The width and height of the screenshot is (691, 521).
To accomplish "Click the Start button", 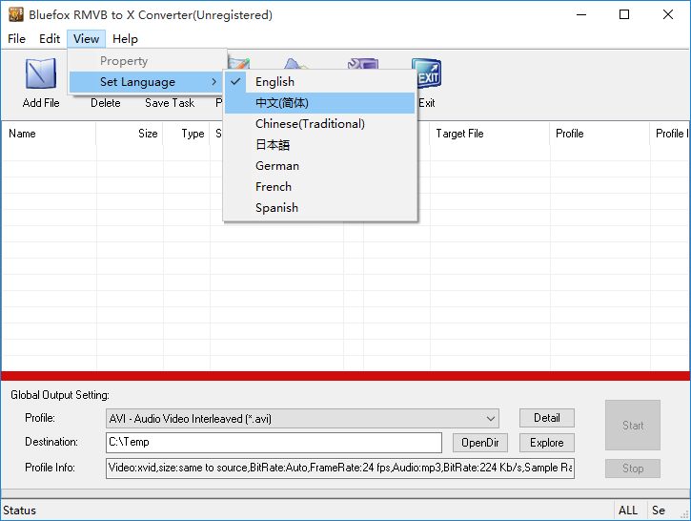I will click(x=633, y=426).
